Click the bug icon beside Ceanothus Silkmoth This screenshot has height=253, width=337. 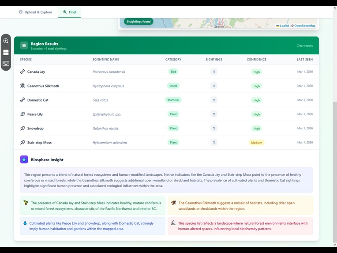coord(22,86)
